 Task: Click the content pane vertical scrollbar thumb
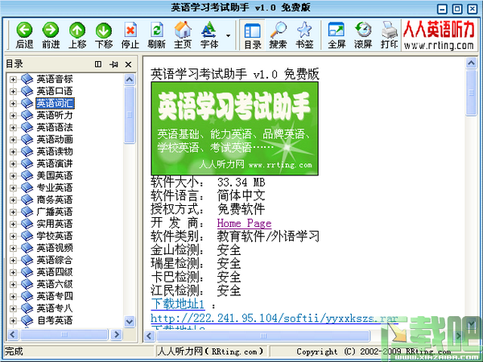coord(471,93)
